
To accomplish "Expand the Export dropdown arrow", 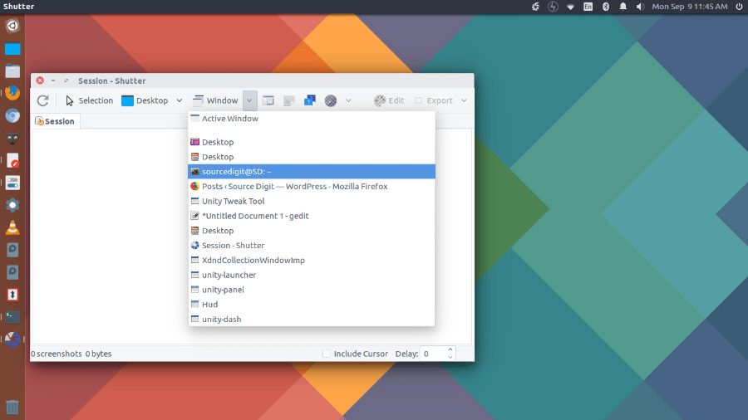I will click(464, 100).
